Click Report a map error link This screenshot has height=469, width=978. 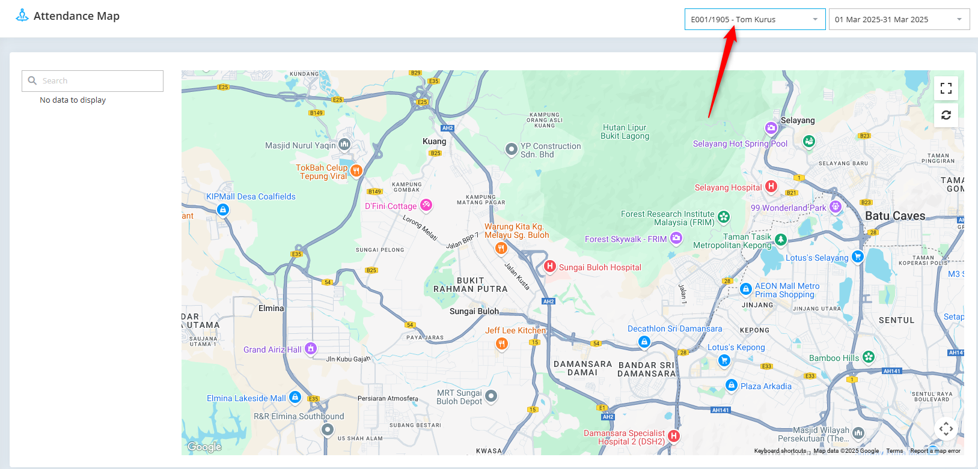[x=935, y=451]
